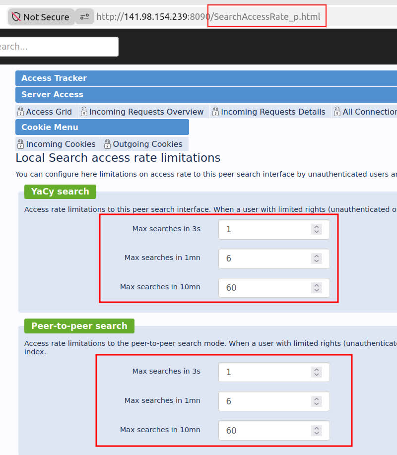The width and height of the screenshot is (397, 455).
Task: Increase YaCy search Max searches in 3s with up arrow
Action: click(317, 227)
